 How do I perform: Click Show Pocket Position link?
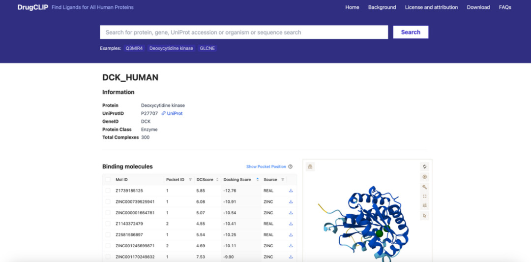point(266,166)
